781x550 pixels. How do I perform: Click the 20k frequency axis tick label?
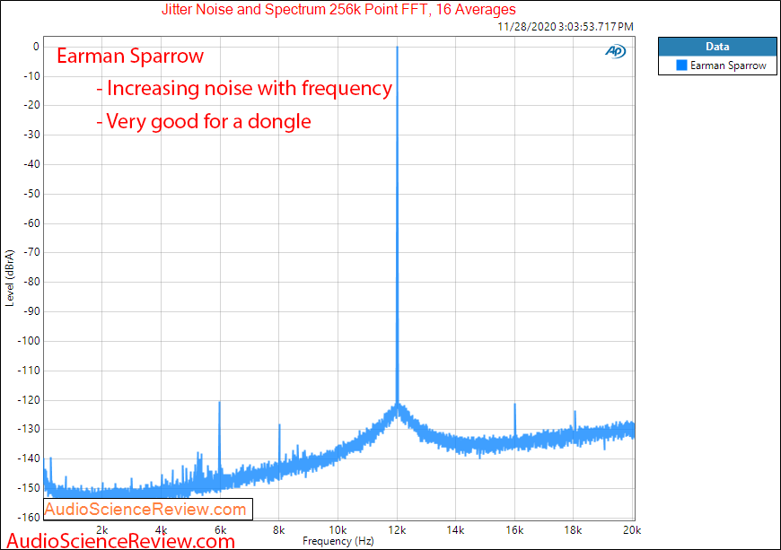(x=632, y=530)
